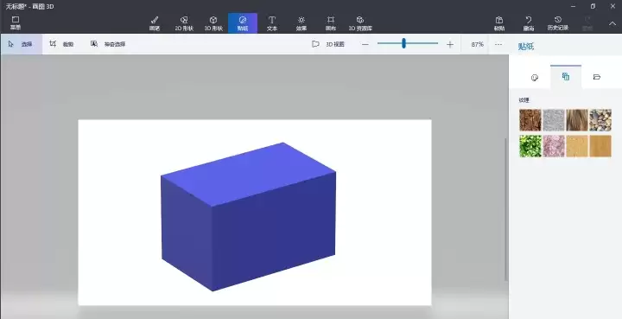Click the Select tool button
The height and width of the screenshot is (319, 622).
pyautogui.click(x=21, y=44)
